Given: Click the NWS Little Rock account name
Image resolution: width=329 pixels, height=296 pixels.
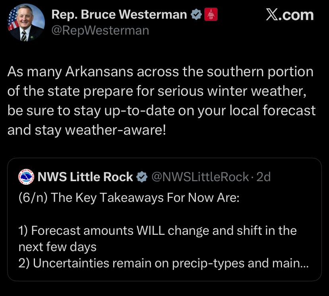Looking at the screenshot, I should point(85,177).
